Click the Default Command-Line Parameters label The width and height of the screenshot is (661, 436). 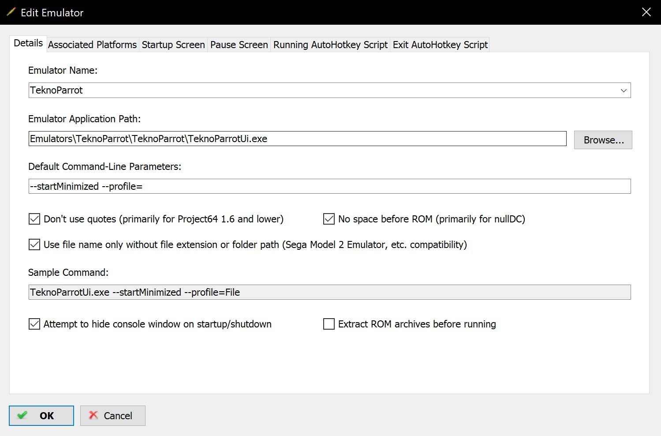pos(105,166)
